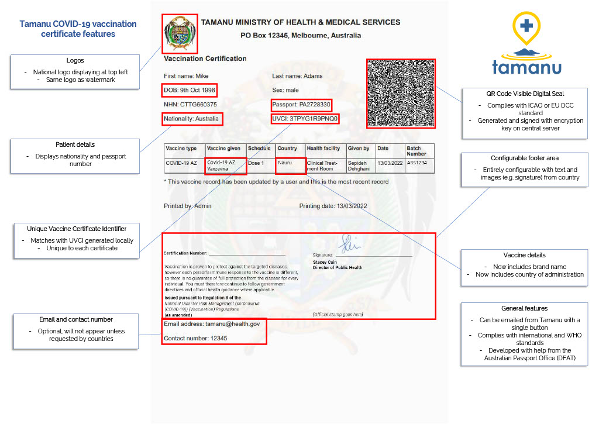Click "(Official stamp goes here)" placeholder

pyautogui.click(x=338, y=315)
